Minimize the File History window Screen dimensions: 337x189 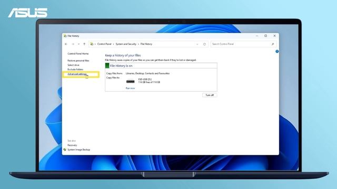click(257, 36)
